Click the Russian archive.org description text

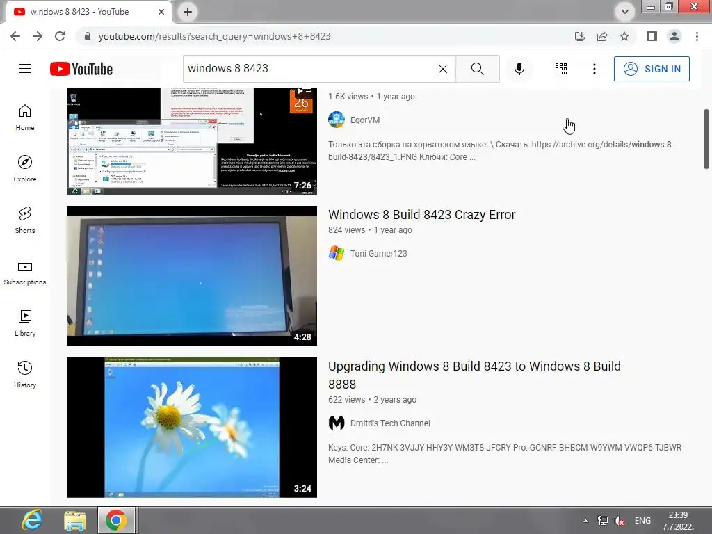(501, 151)
